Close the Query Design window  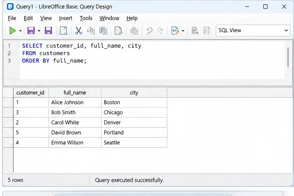pyautogui.click(x=284, y=7)
